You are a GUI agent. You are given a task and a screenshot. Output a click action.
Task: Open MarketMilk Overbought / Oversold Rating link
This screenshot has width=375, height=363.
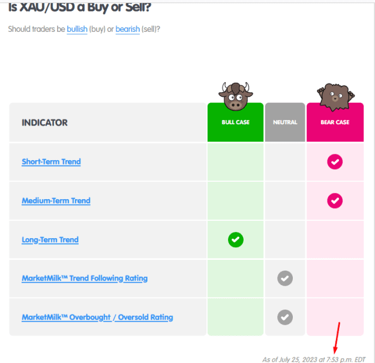pyautogui.click(x=97, y=317)
